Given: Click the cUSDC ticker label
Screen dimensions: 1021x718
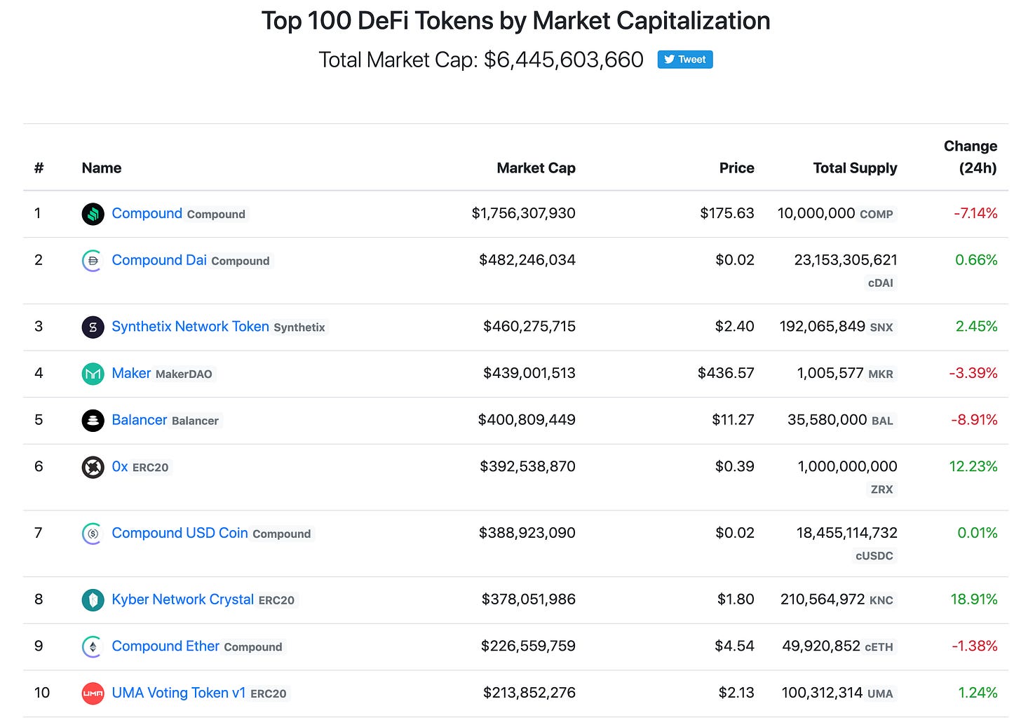Looking at the screenshot, I should tap(874, 556).
